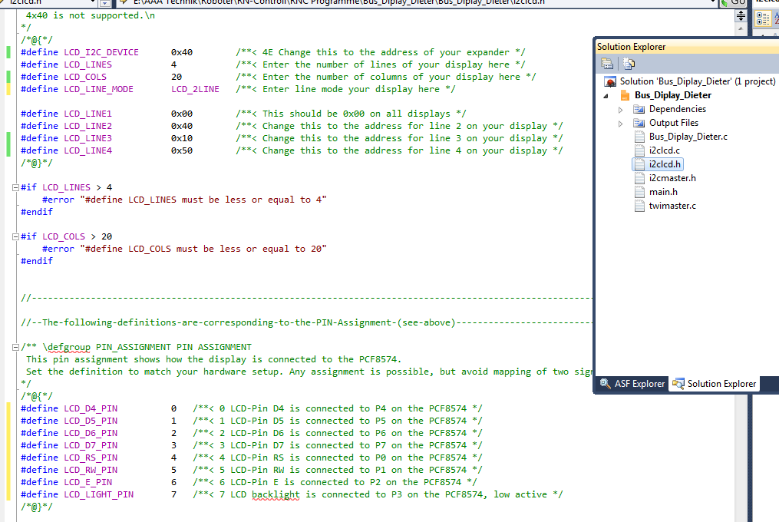Click the Properties icon in Solution Explorer toolbar
Image resolution: width=779 pixels, height=522 pixels.
pyautogui.click(x=606, y=64)
